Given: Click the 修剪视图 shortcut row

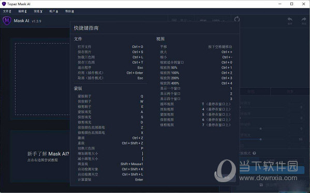Looking at the screenshot, I should (196, 125).
